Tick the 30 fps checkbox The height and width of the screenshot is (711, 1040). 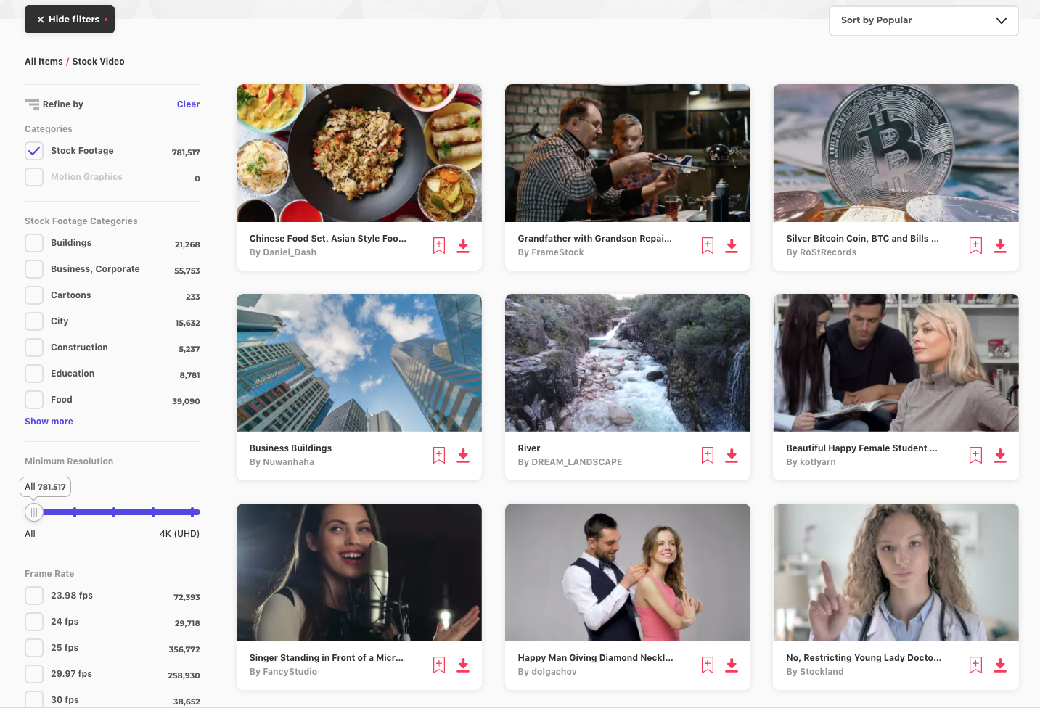(34, 700)
